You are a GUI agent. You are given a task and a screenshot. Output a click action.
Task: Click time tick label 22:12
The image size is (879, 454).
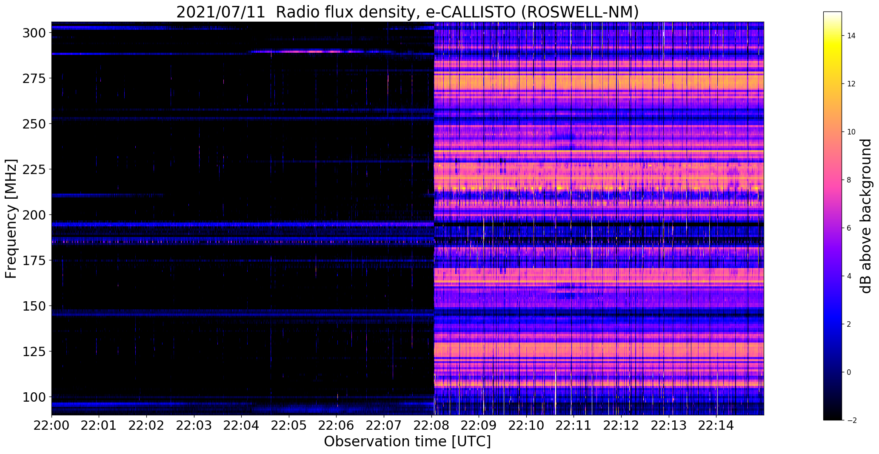point(622,425)
